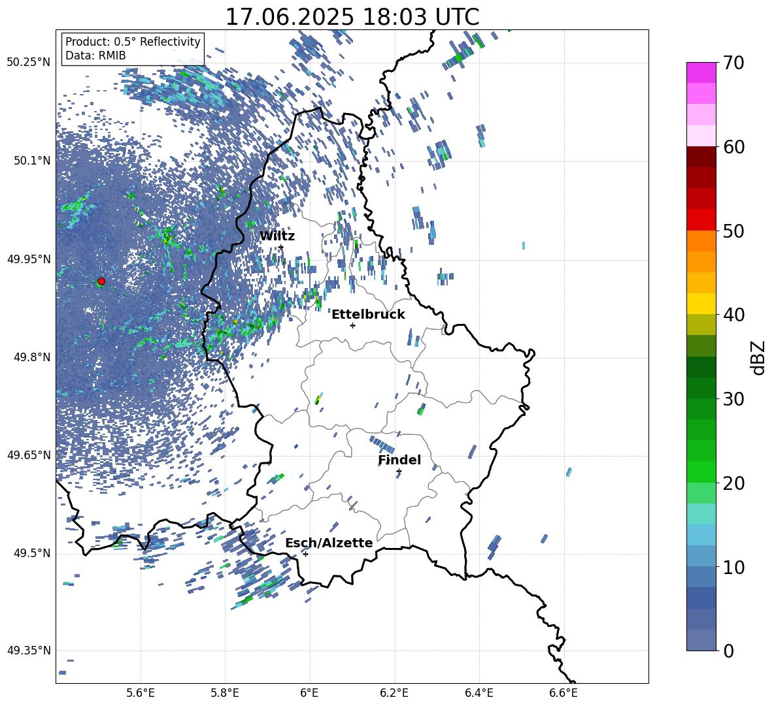Click the colorbar tick label 0

(728, 651)
